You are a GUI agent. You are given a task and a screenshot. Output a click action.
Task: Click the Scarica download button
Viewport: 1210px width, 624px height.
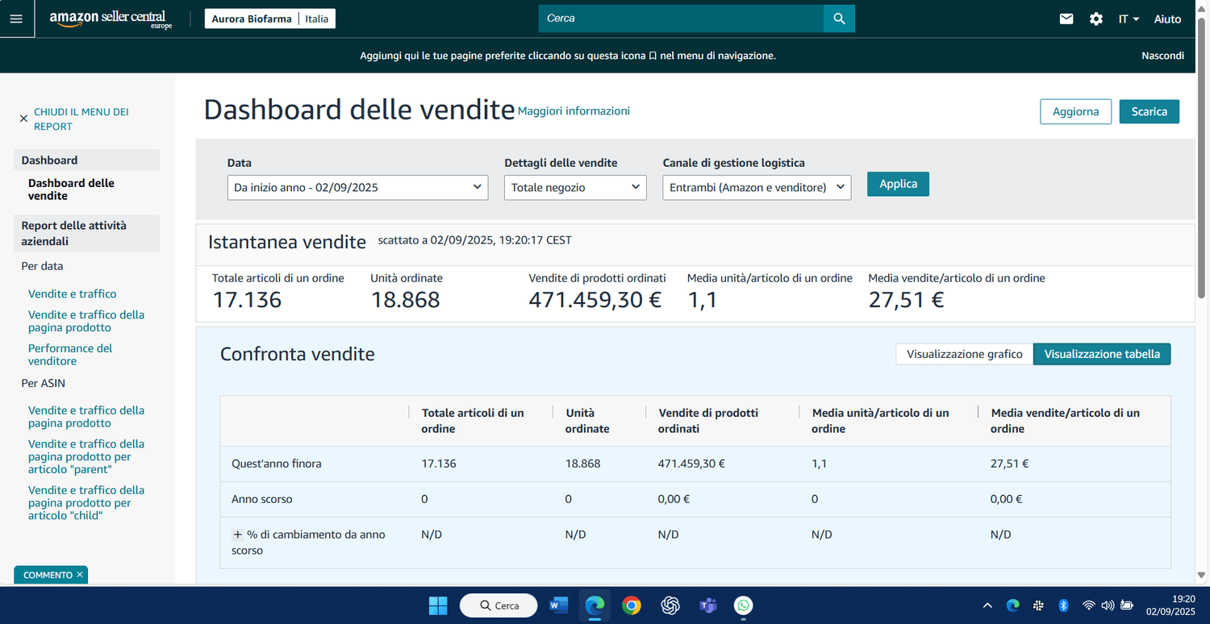click(x=1149, y=111)
